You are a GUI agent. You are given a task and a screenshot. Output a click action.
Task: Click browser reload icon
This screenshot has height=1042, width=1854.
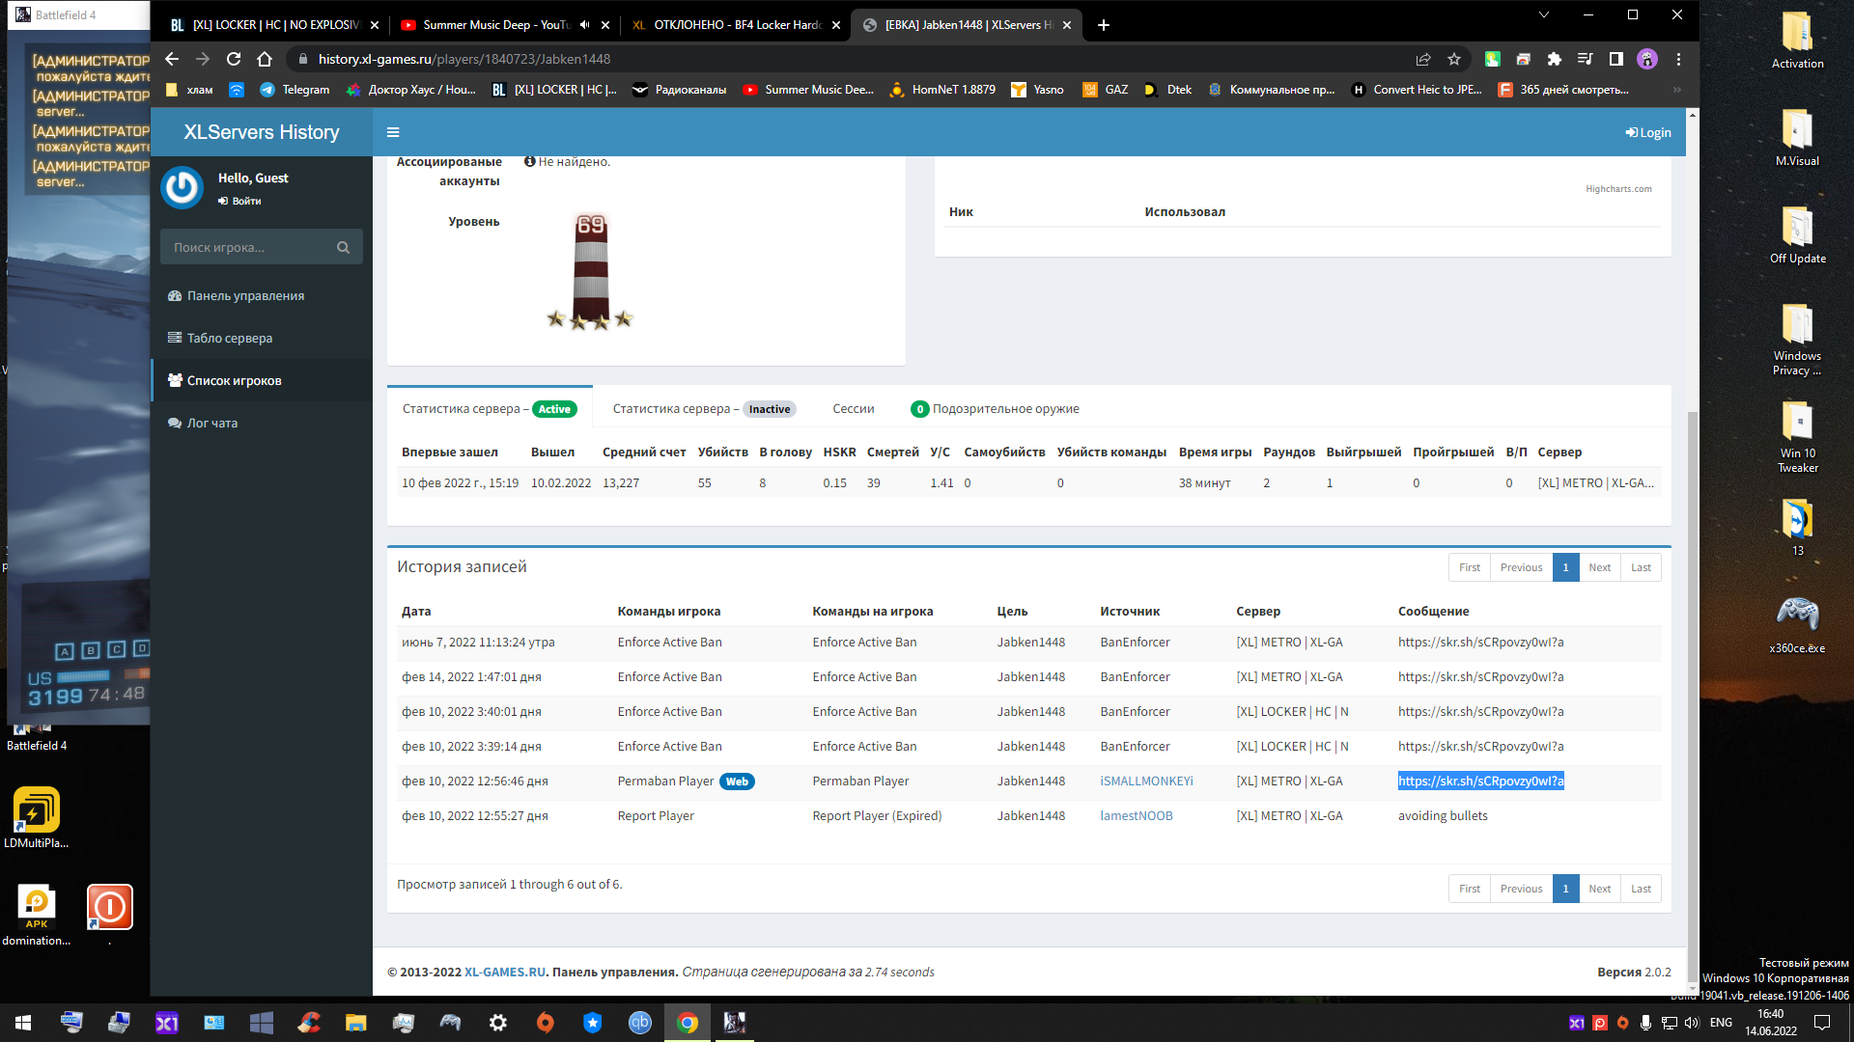tap(234, 59)
